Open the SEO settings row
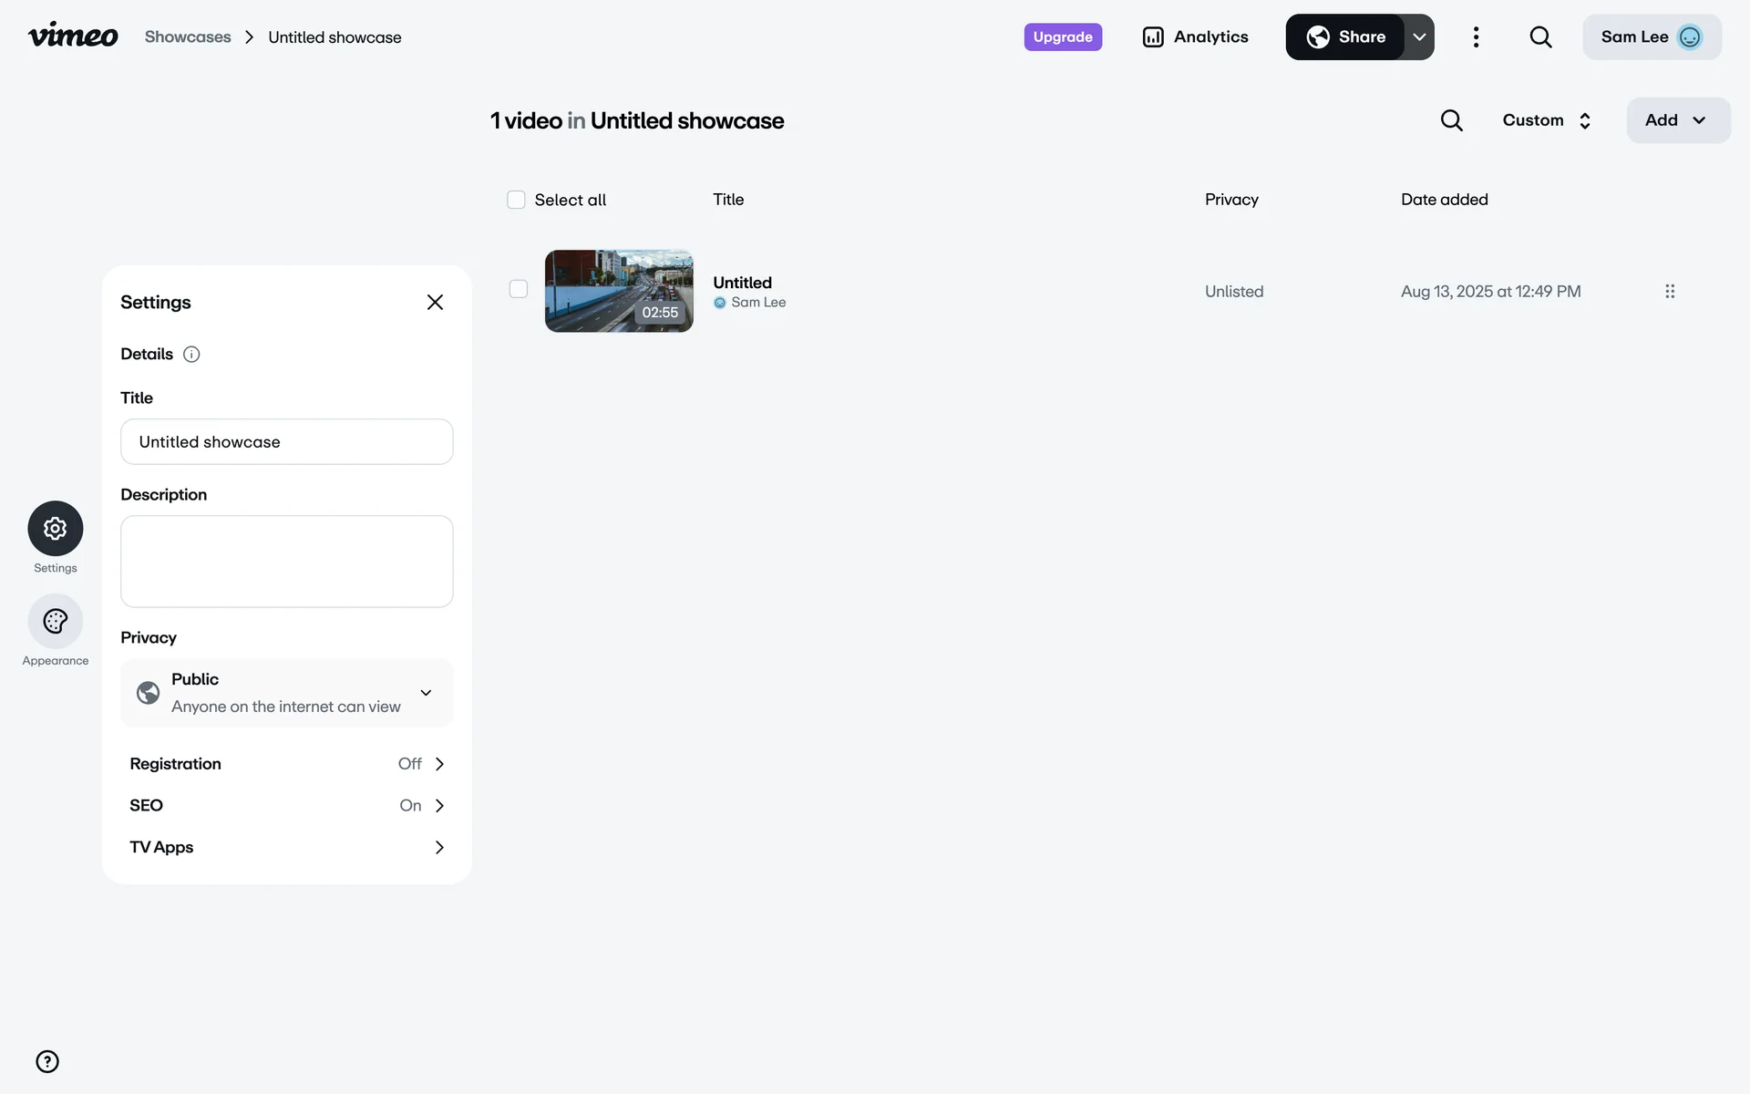1750x1094 pixels. coord(286,806)
